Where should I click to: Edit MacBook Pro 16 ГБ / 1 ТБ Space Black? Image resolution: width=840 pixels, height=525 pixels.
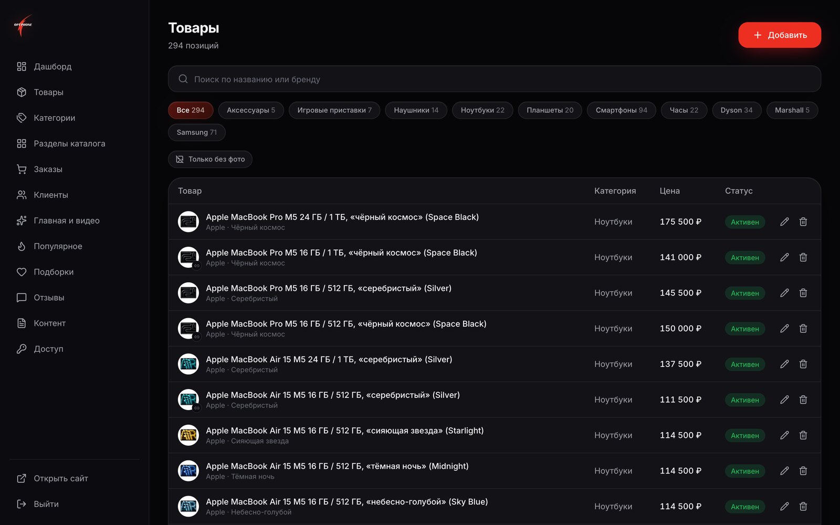click(784, 258)
